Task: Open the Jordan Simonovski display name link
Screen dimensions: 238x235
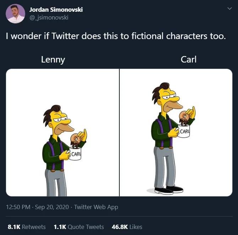Action: point(56,10)
